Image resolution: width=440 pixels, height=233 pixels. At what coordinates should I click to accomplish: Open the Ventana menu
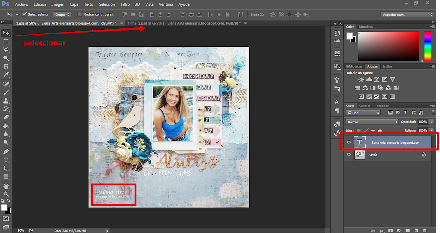click(166, 4)
